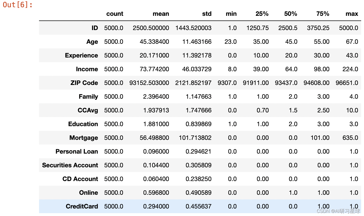Click the 'Education' row label
This screenshot has width=364, height=216.
click(83, 124)
